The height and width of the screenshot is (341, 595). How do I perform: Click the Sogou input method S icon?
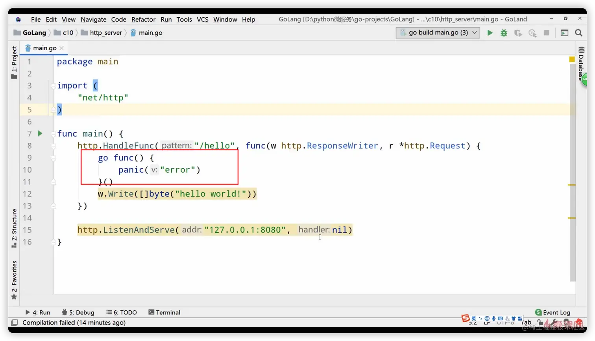[x=466, y=318]
